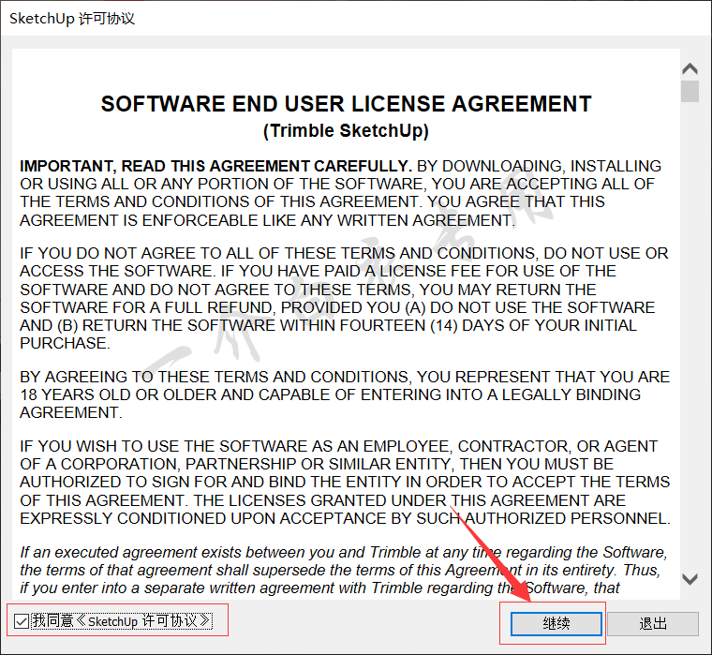The width and height of the screenshot is (712, 655).
Task: Click the 继续 button
Action: pos(556,623)
